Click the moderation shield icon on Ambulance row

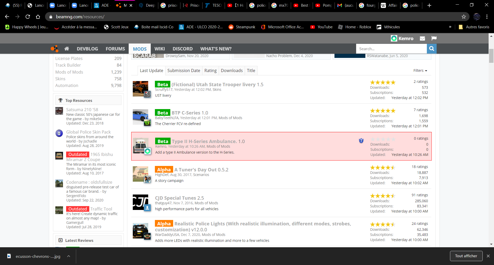[x=361, y=141]
